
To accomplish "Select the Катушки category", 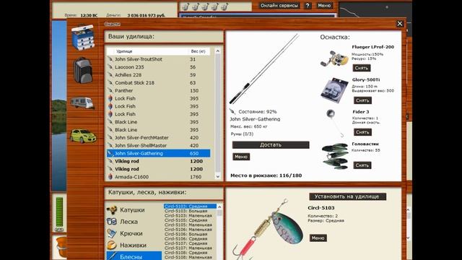I will [132, 210].
